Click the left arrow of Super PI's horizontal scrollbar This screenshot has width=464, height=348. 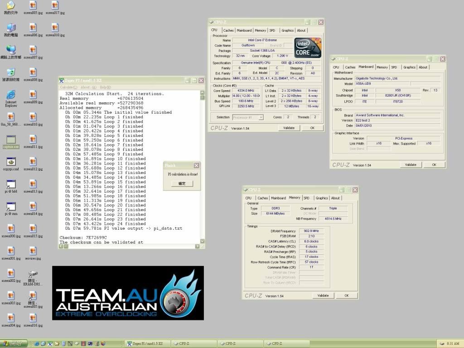tap(61, 246)
